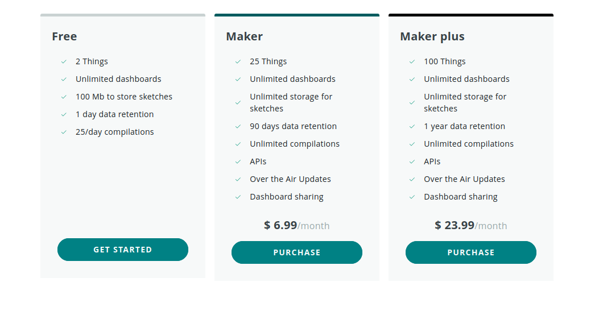The image size is (603, 311).
Task: Click checkmark beside 25/day compilations
Action: pos(64,132)
